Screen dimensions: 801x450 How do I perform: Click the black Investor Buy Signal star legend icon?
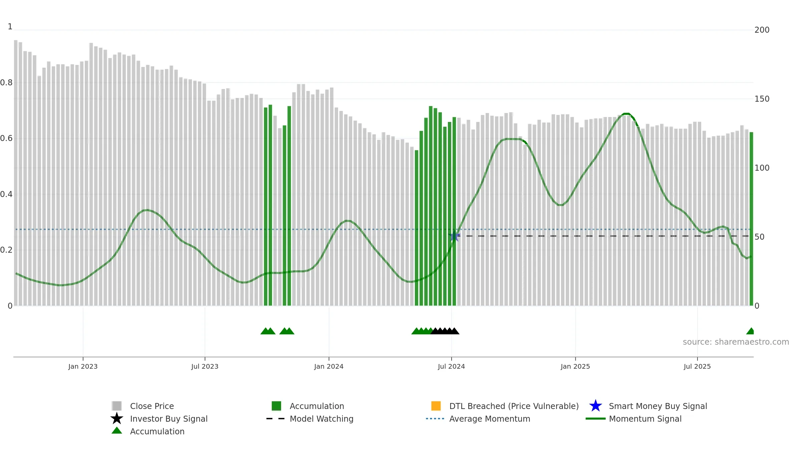pos(117,419)
